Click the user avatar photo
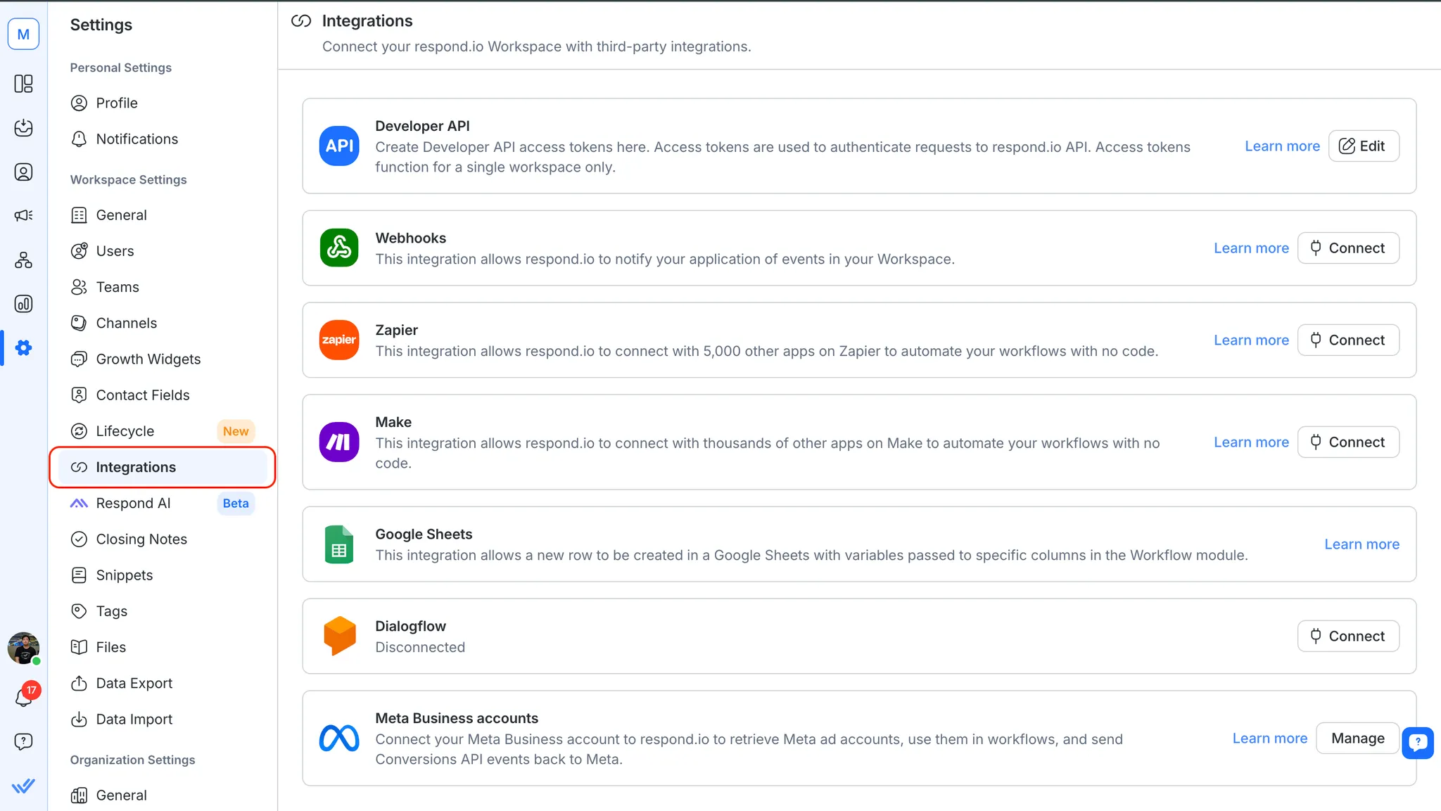Viewport: 1441px width, 811px height. 23,647
